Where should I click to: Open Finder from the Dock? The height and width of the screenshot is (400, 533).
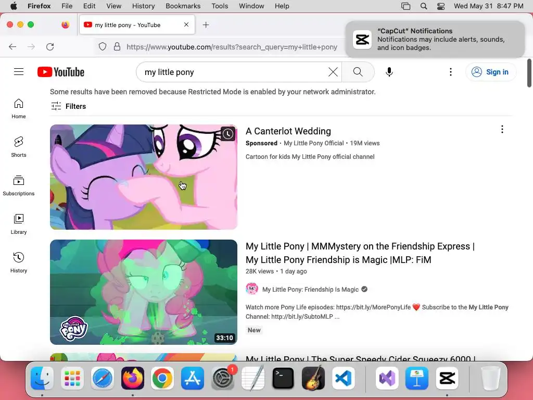tap(42, 378)
